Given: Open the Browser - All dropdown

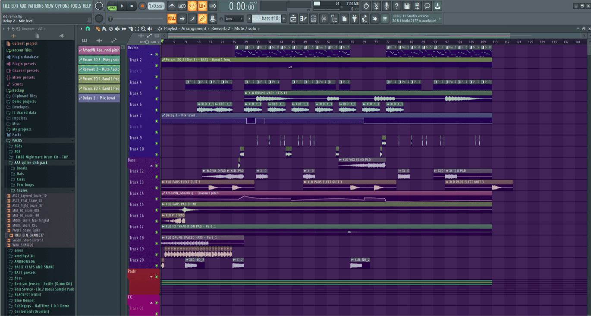Looking at the screenshot, I should click(32, 29).
